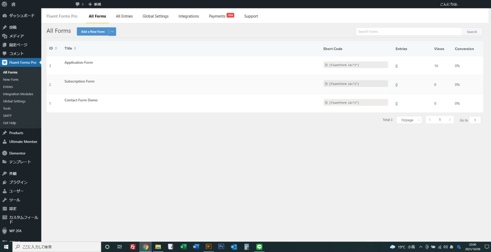Open Tools submenu item
Image resolution: width=491 pixels, height=252 pixels.
7,109
